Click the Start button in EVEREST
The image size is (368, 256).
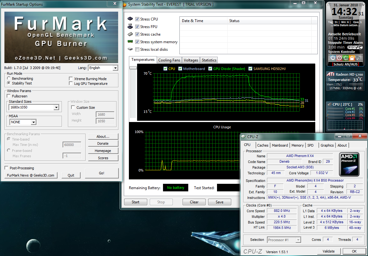pyautogui.click(x=136, y=202)
